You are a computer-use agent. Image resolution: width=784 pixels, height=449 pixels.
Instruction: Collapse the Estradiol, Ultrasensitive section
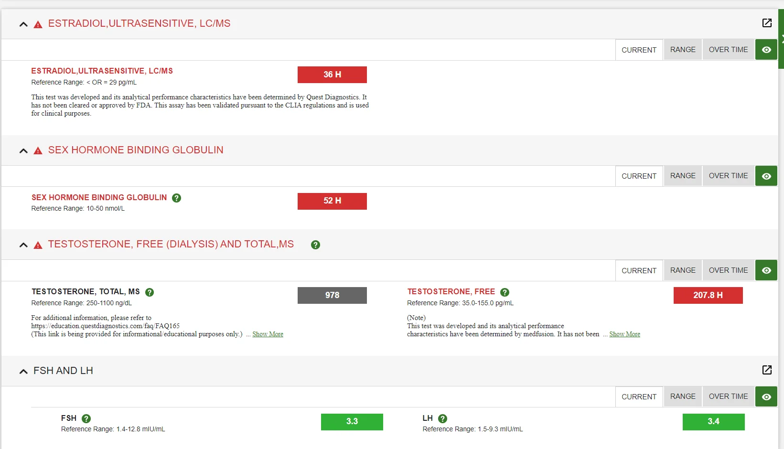pos(23,24)
